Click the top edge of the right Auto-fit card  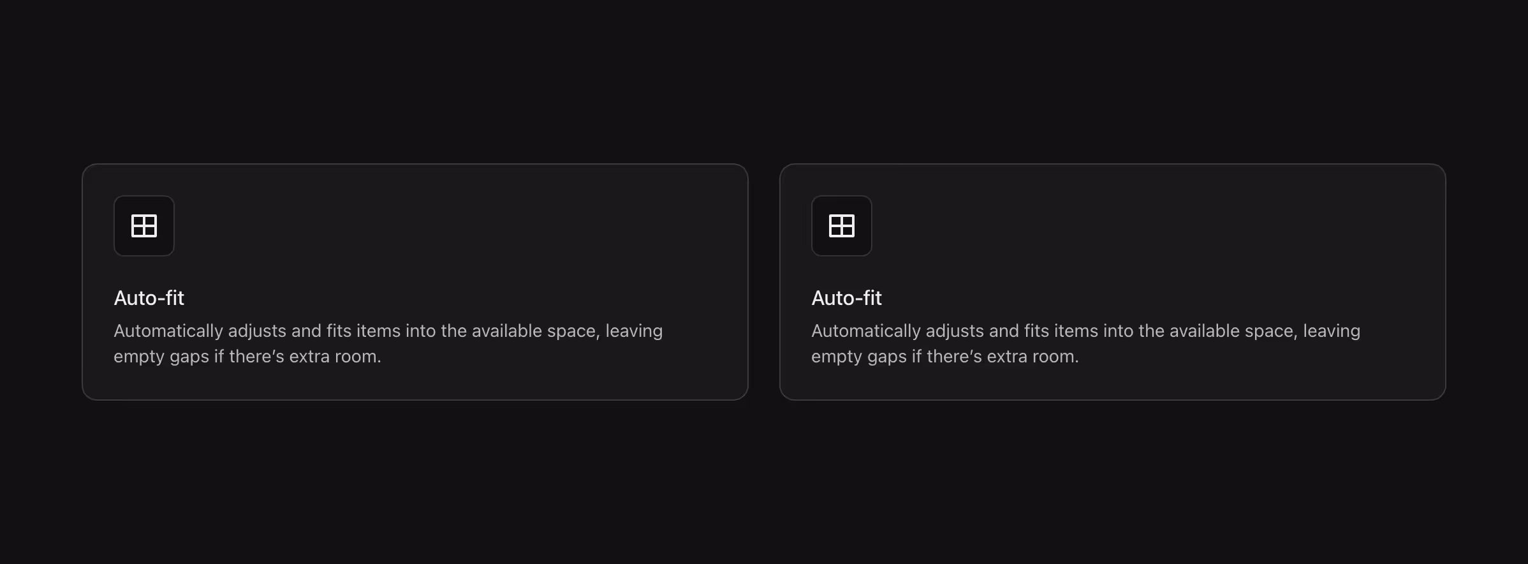click(1113, 165)
